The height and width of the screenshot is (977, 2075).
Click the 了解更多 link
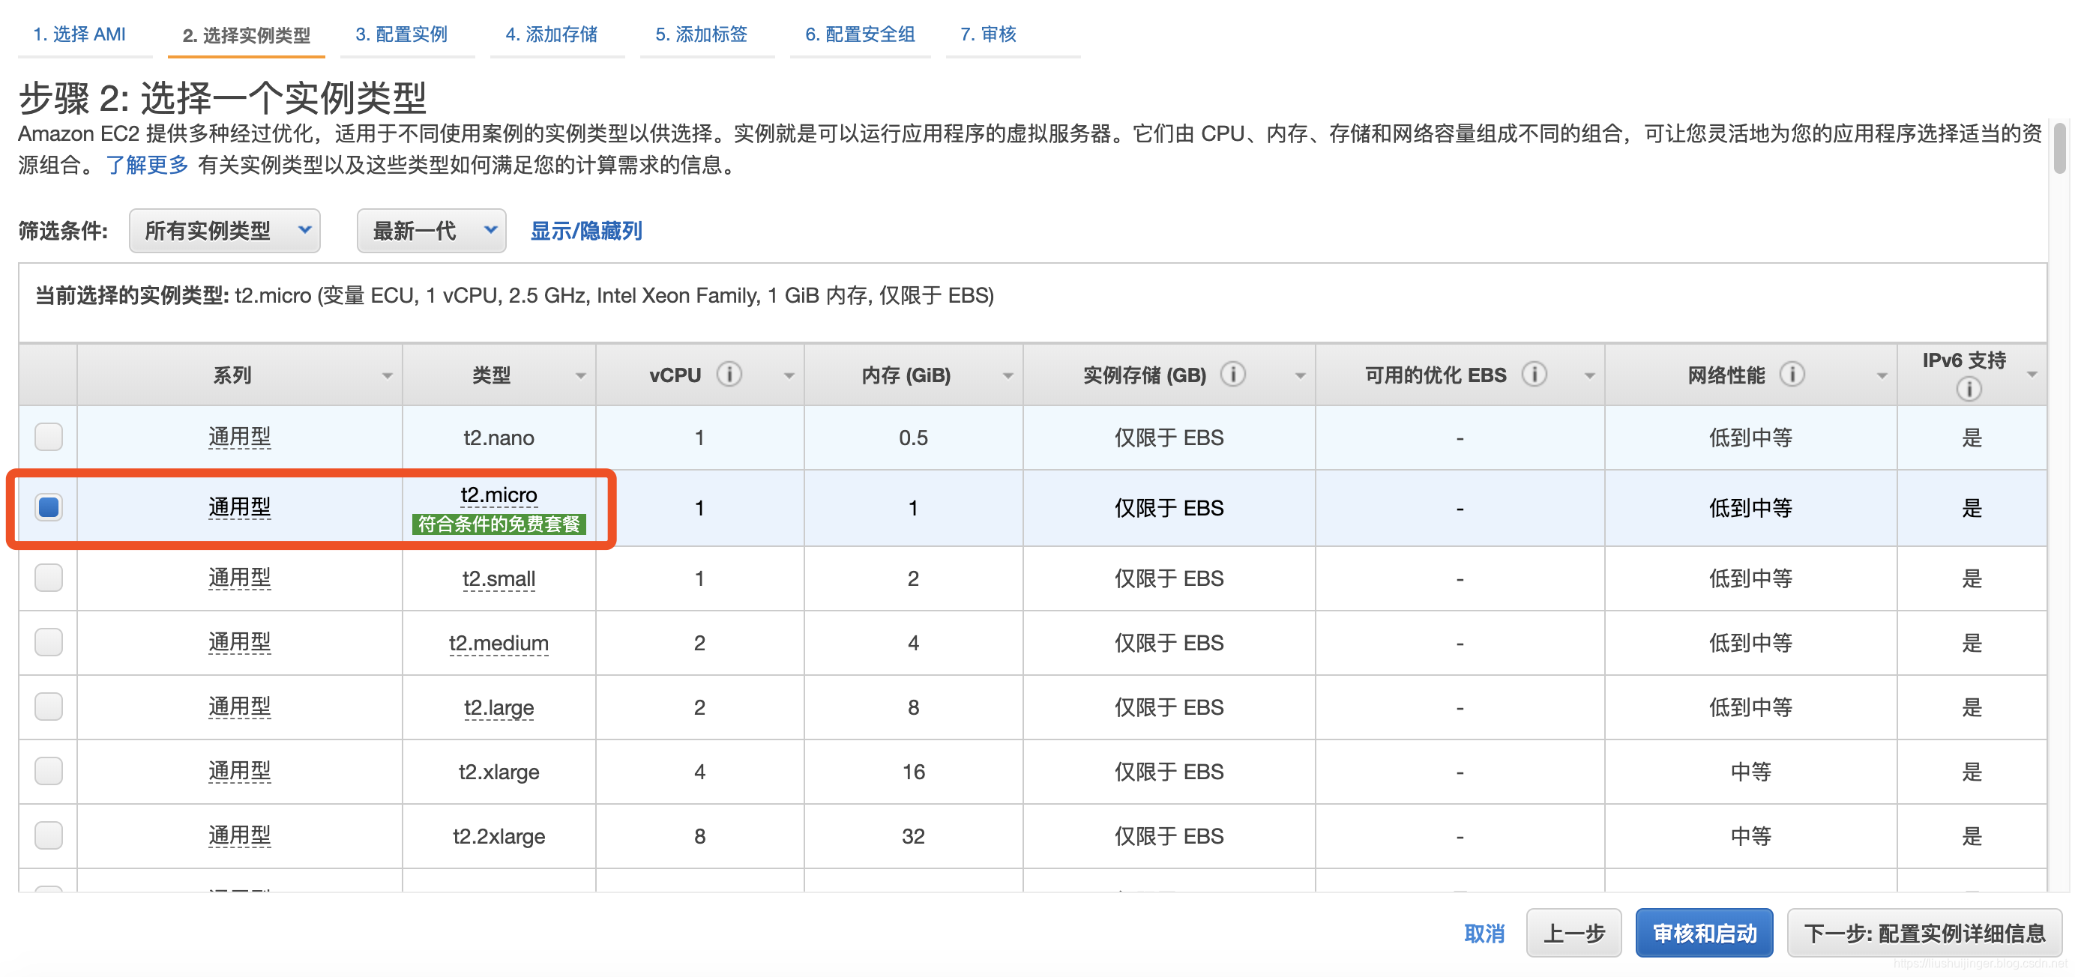tap(147, 165)
